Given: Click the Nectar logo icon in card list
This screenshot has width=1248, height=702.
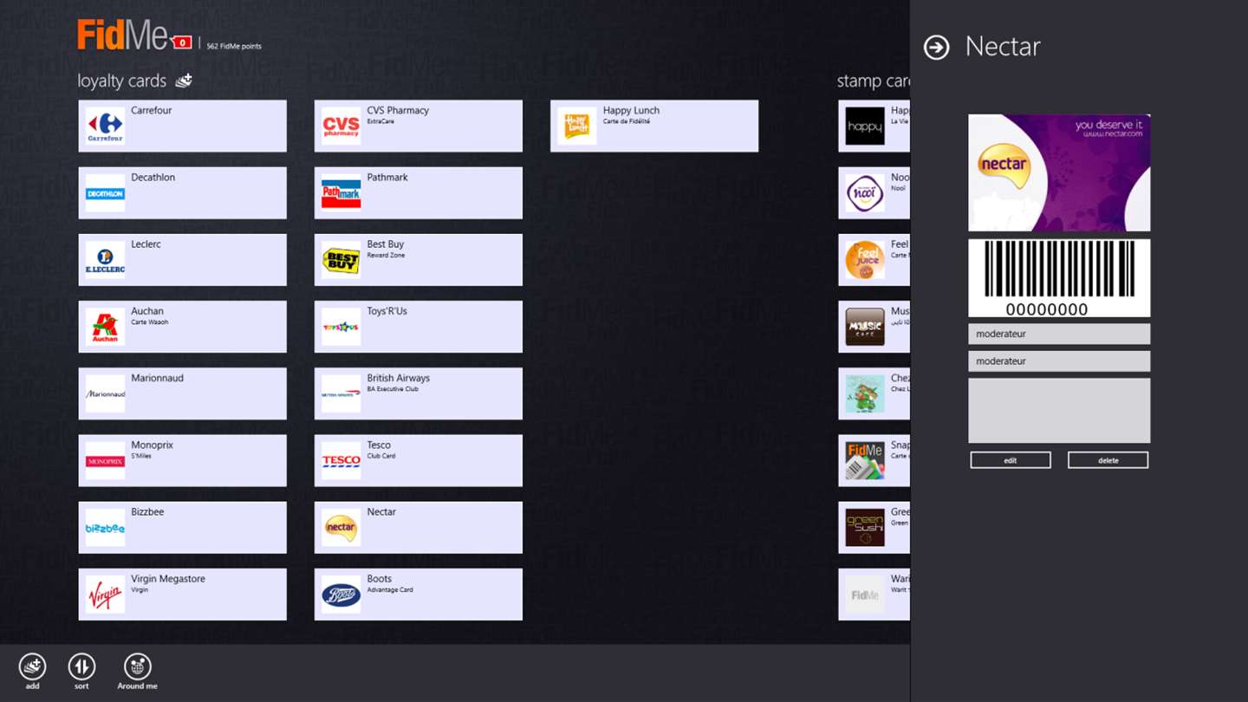Looking at the screenshot, I should pos(341,528).
